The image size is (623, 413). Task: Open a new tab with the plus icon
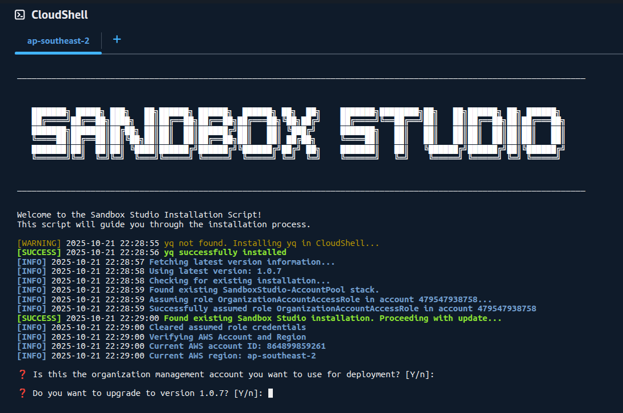coord(117,40)
